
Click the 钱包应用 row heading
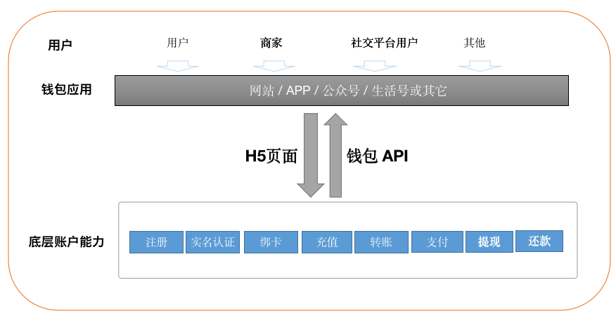tap(66, 89)
